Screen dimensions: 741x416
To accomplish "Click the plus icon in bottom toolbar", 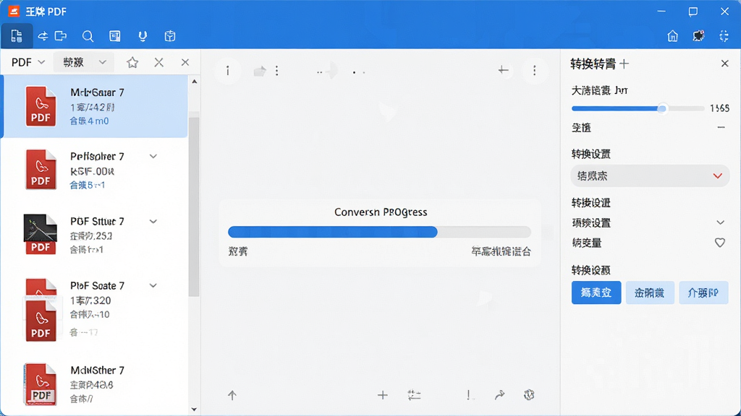I will point(383,395).
